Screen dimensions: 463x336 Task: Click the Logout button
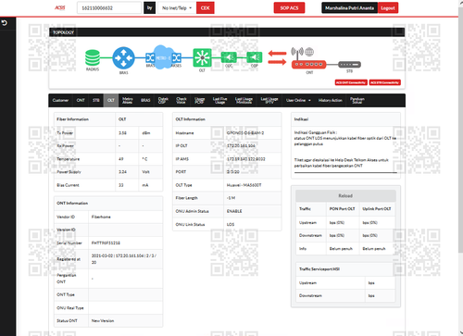[388, 8]
